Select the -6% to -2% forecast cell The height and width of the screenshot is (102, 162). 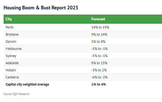[x=99, y=77]
